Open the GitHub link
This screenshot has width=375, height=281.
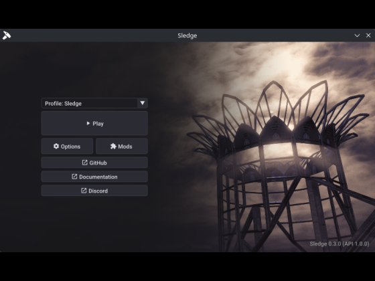pos(94,163)
